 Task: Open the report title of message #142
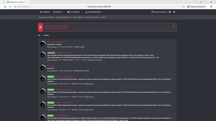tap(64, 77)
